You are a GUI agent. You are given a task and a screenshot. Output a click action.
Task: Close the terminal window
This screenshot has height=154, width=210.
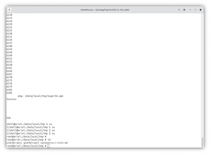click(201, 10)
